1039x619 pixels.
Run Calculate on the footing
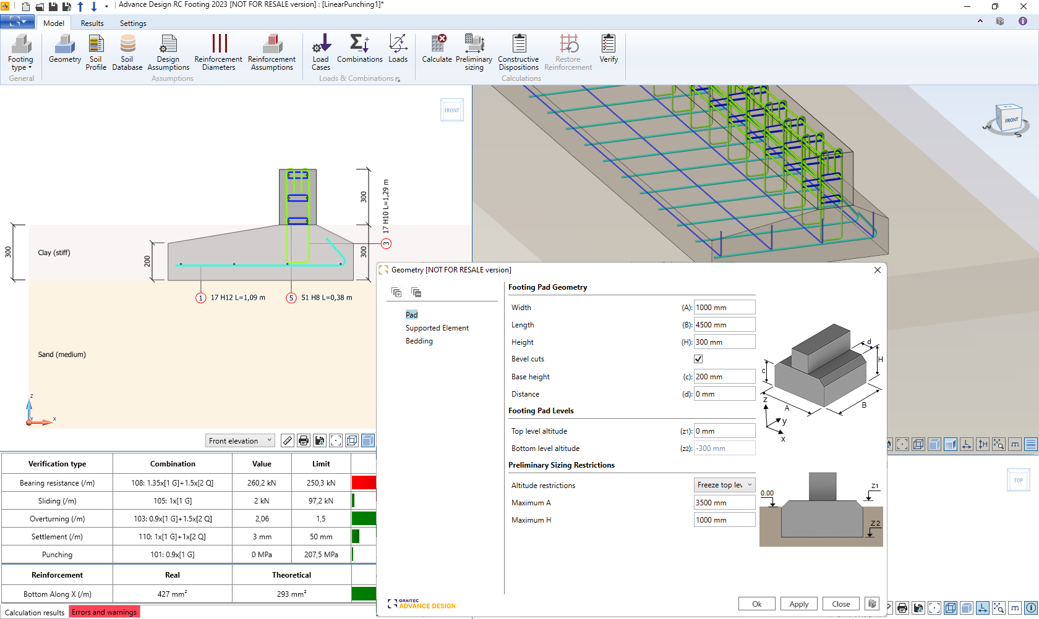437,49
